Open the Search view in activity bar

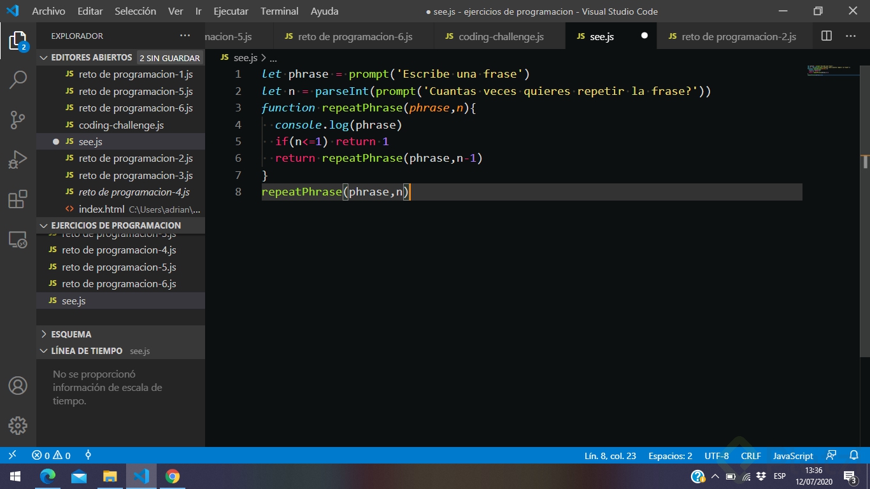point(18,80)
